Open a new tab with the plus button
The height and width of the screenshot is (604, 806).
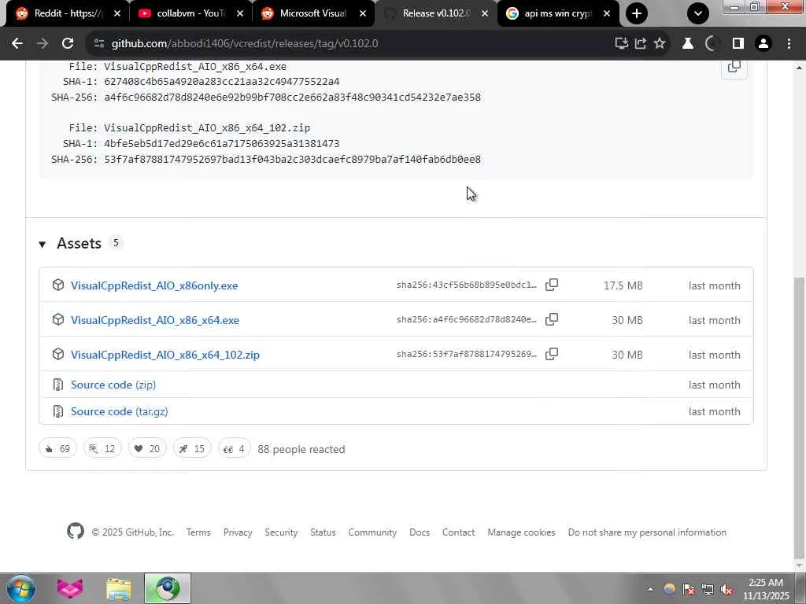pos(636,13)
